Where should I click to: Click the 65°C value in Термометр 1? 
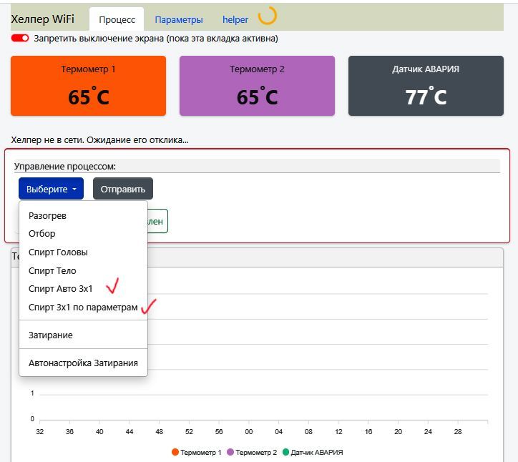point(88,97)
